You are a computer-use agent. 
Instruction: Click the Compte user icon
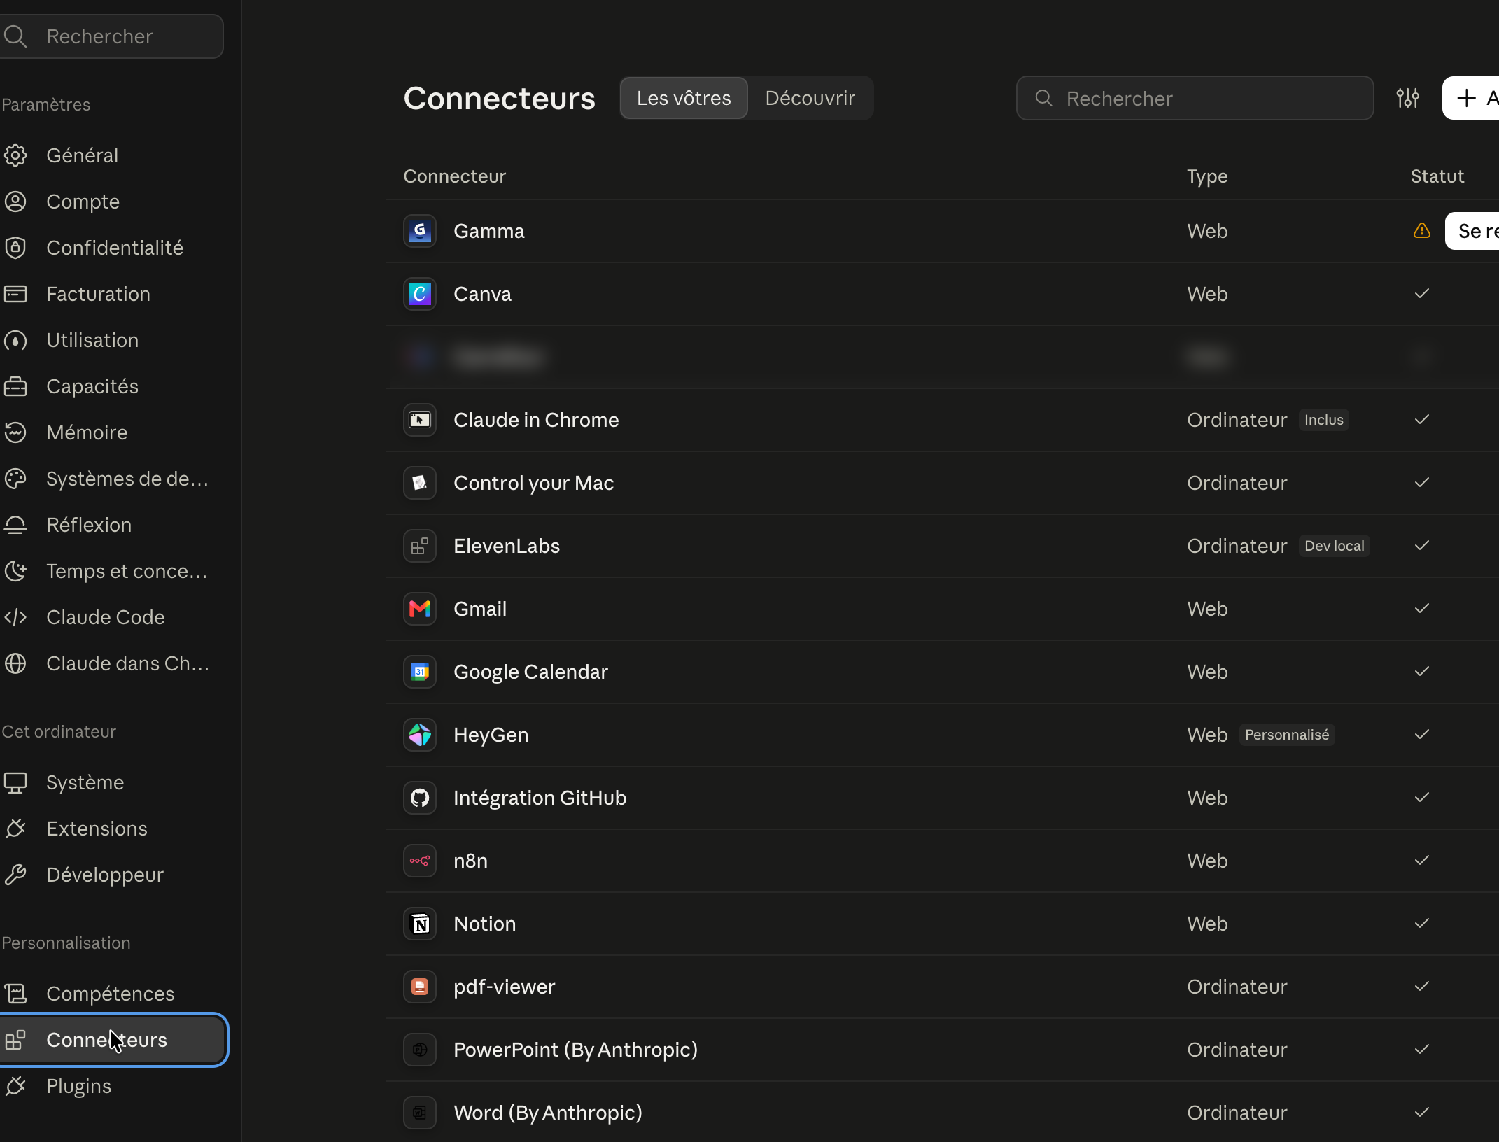[x=15, y=202]
